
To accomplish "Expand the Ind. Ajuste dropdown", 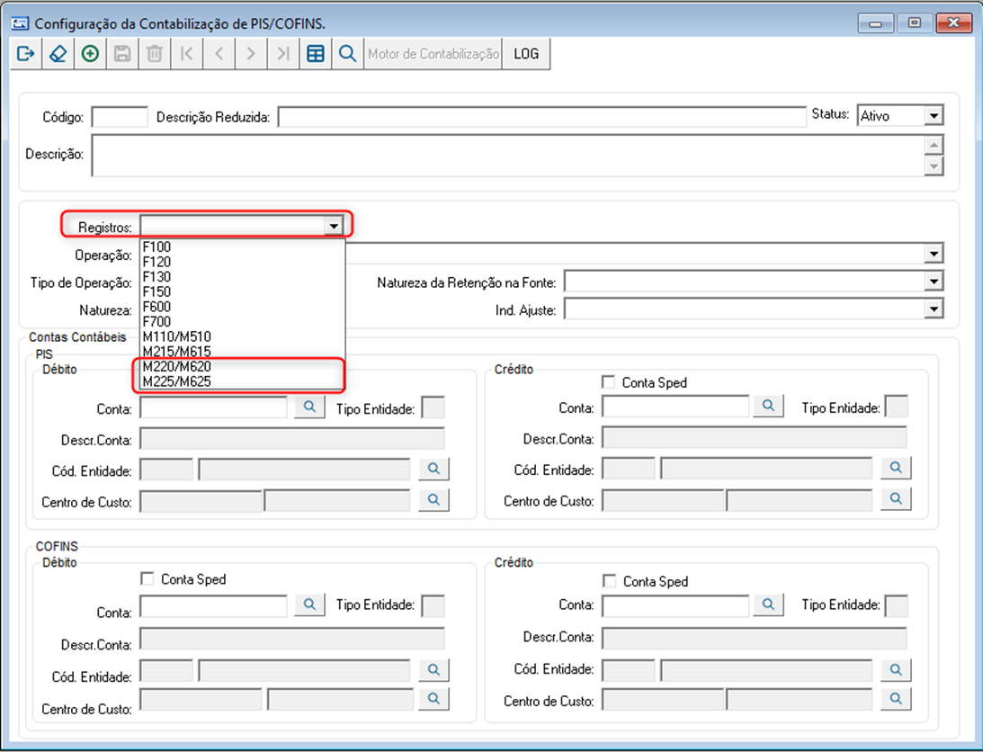I will pos(934,309).
